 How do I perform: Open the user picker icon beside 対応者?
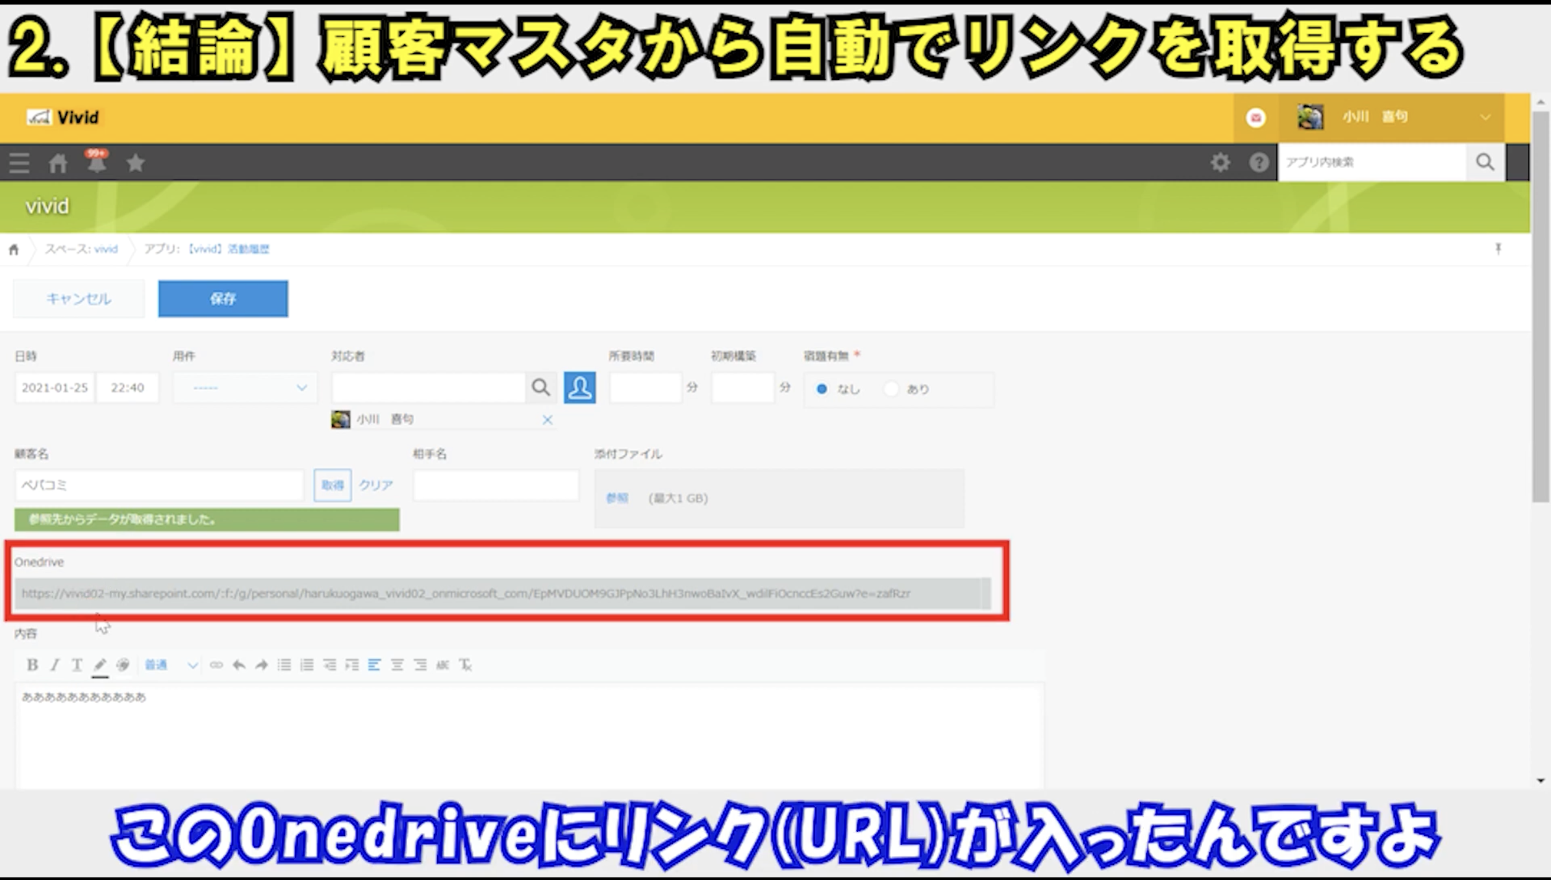click(579, 388)
